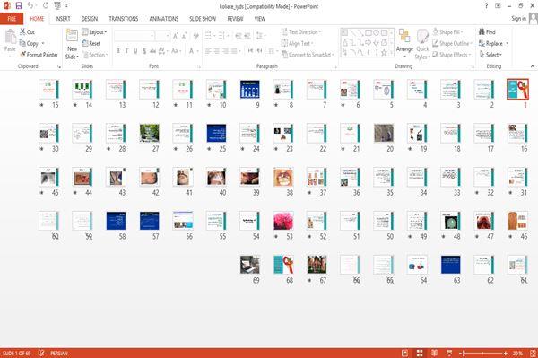Select slide 9 thumbnail

point(250,89)
